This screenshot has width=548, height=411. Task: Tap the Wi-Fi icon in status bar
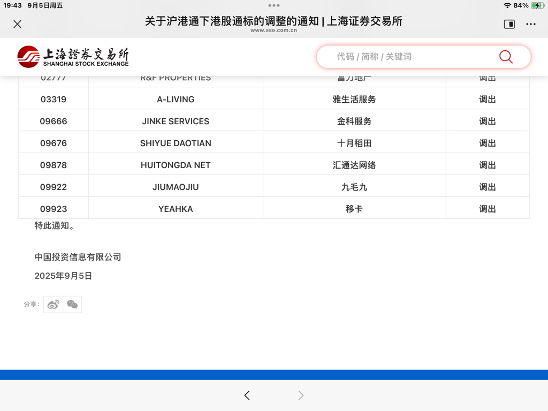[x=507, y=5]
